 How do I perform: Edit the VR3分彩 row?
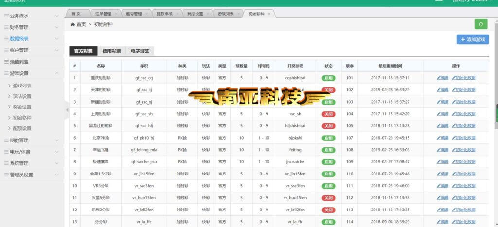443,186
